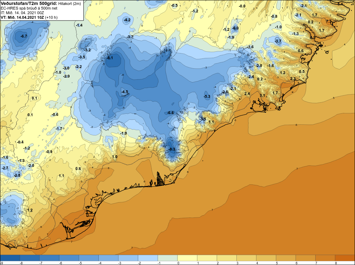This screenshot has width=355, height=265.
Task: Click the legend swatch between 4 and 5
Action: click(266, 258)
